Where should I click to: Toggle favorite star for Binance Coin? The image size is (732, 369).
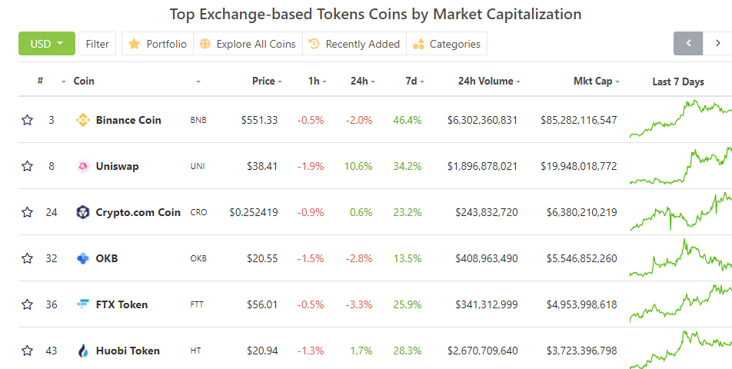point(28,120)
